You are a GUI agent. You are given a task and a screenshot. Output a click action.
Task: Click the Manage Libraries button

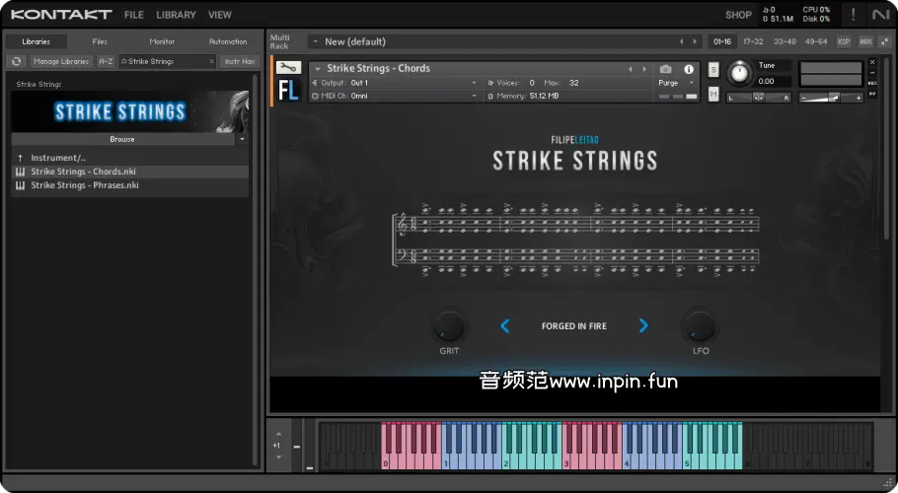61,61
